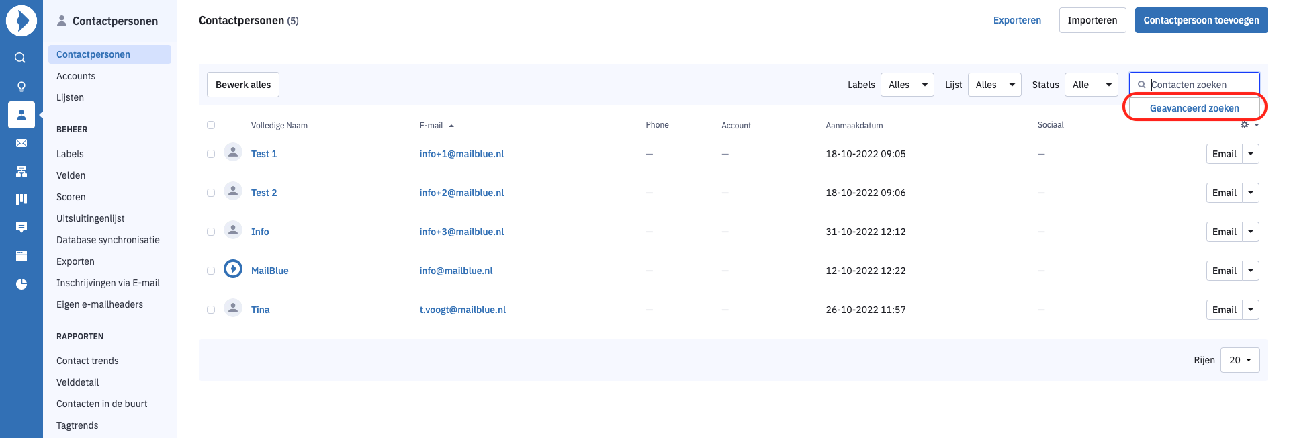Click the avatar icon of Test 1
1289x438 pixels.
click(x=233, y=152)
